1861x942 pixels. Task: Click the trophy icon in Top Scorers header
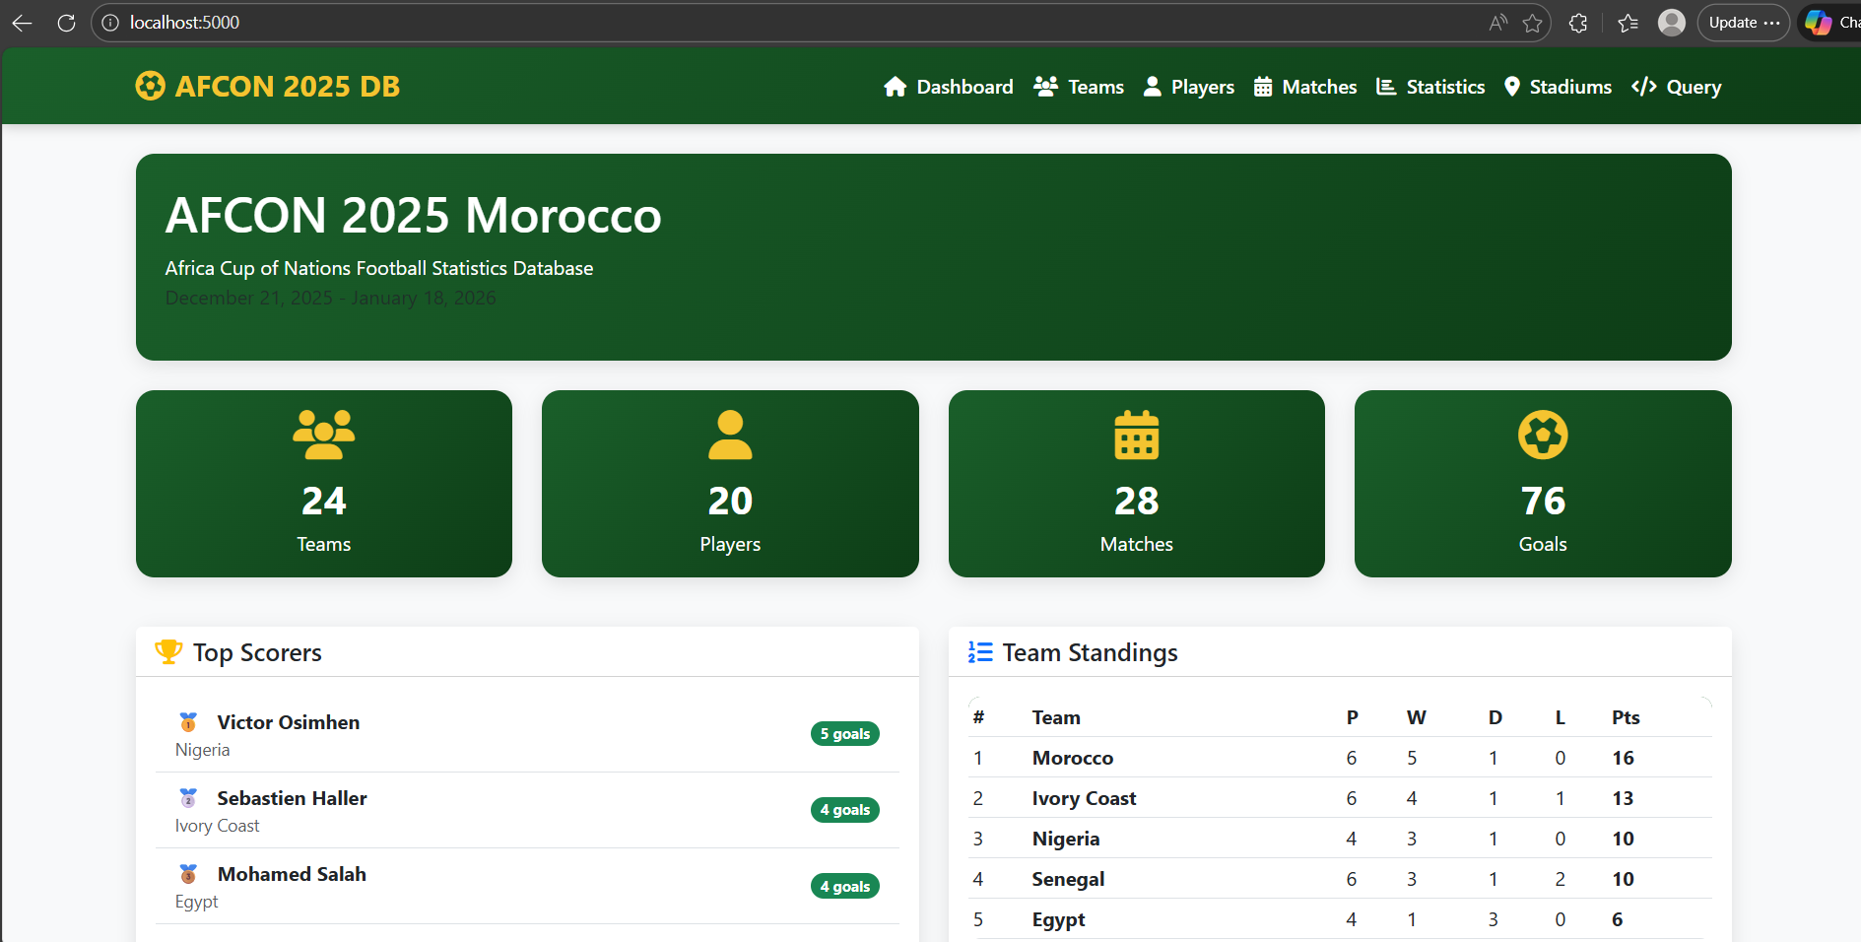(168, 651)
